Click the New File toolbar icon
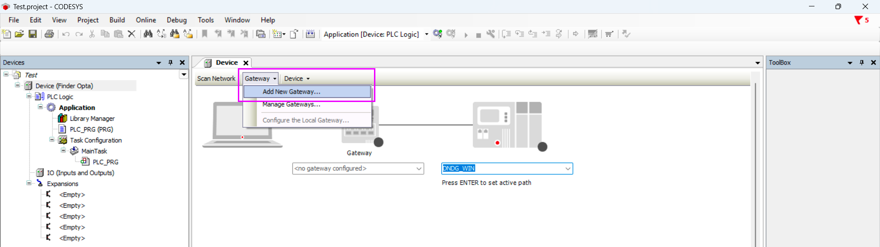Image resolution: width=880 pixels, height=247 pixels. tap(6, 34)
